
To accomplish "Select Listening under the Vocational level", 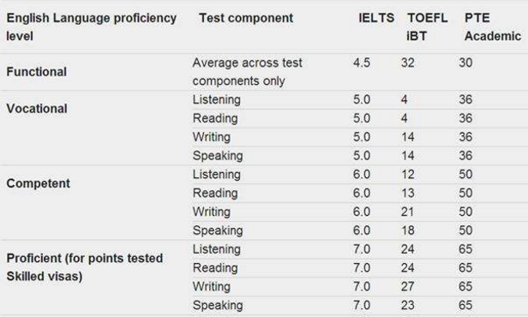I will pos(217,99).
